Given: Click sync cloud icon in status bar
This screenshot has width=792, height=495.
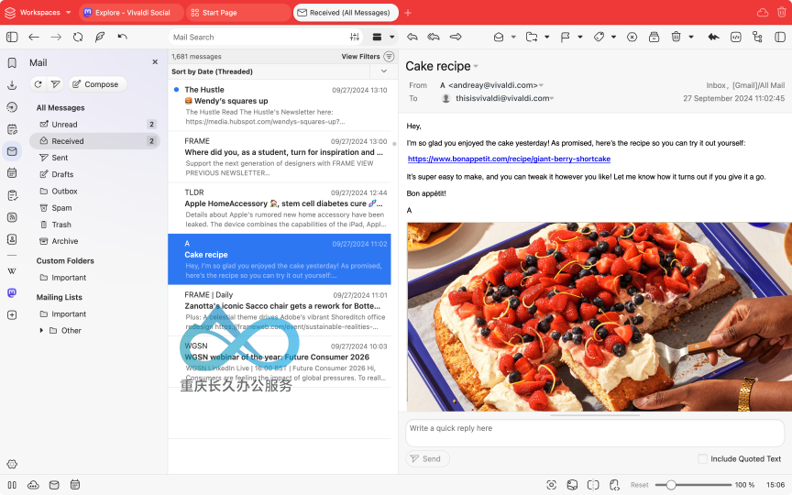Looking at the screenshot, I should click(33, 485).
